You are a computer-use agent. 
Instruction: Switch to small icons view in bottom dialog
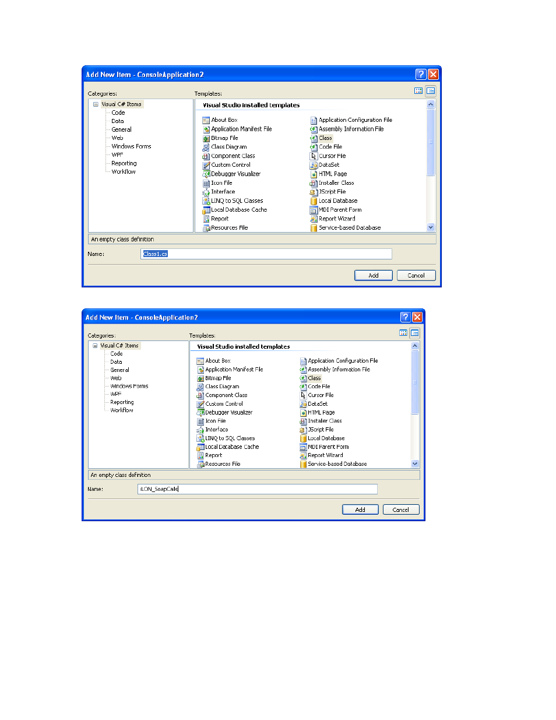(415, 333)
